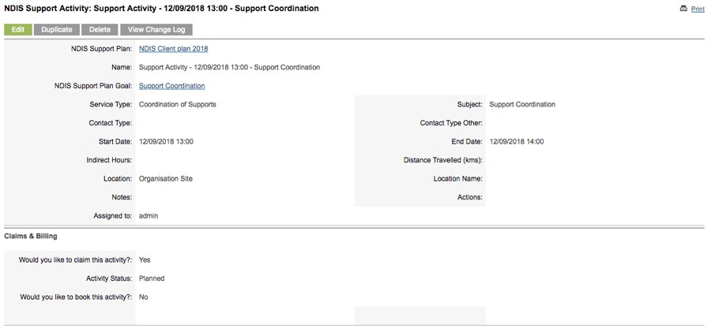Select the Name field value text

coord(229,67)
